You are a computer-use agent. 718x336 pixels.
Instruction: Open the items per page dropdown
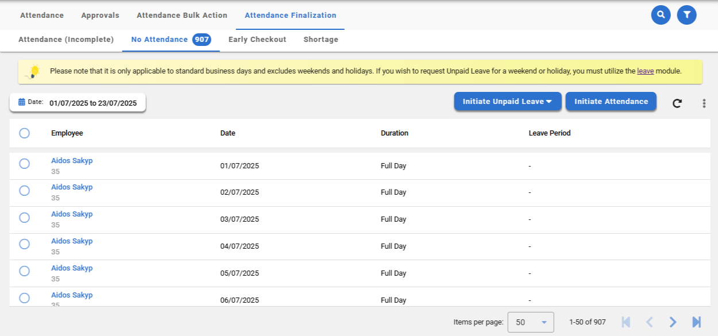click(x=530, y=322)
